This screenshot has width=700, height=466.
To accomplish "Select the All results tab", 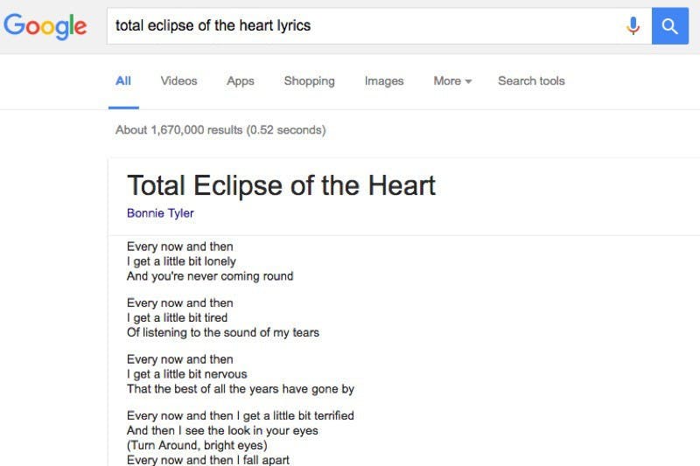I will (x=123, y=81).
